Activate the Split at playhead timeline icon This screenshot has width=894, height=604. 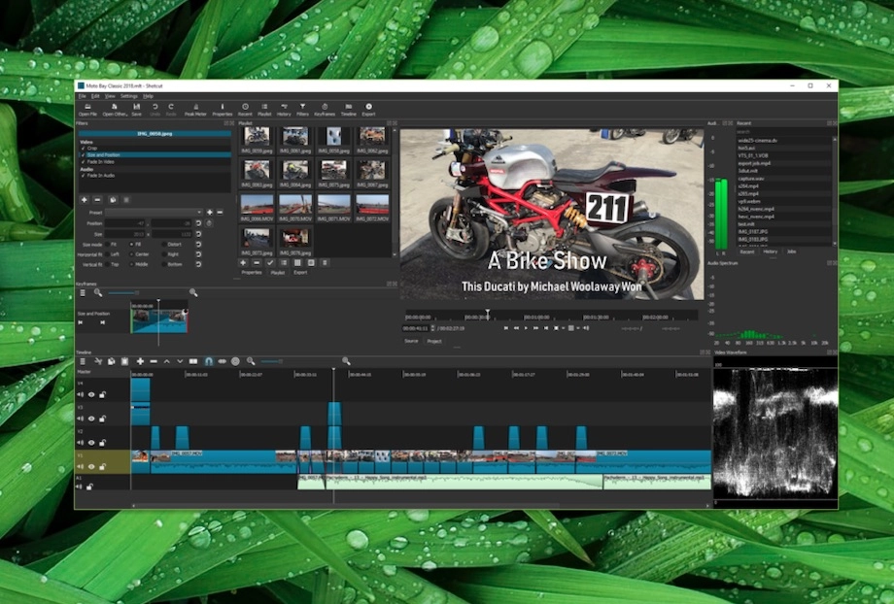191,360
